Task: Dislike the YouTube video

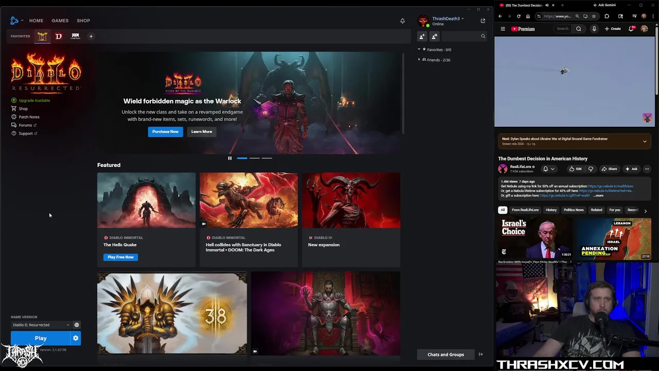Action: (x=591, y=169)
